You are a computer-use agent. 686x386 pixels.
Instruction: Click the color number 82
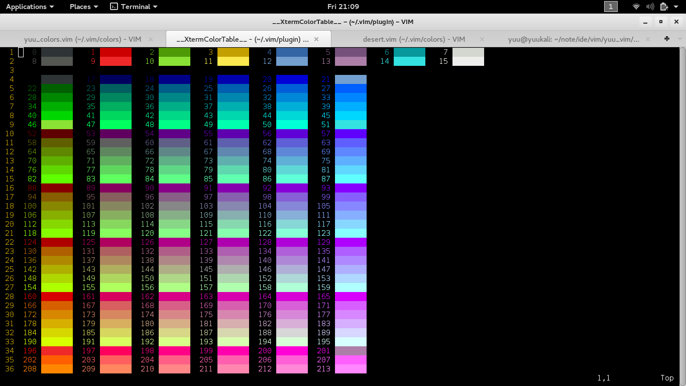[32, 179]
